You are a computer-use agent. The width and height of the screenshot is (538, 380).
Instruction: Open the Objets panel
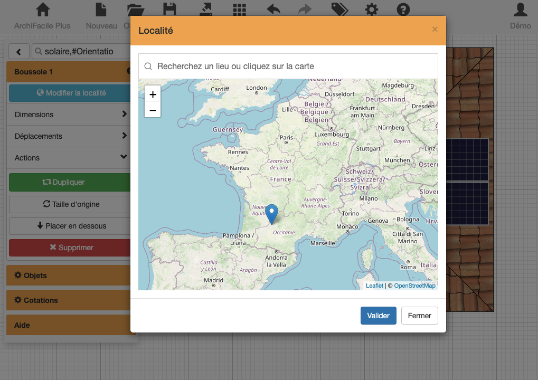pos(69,275)
